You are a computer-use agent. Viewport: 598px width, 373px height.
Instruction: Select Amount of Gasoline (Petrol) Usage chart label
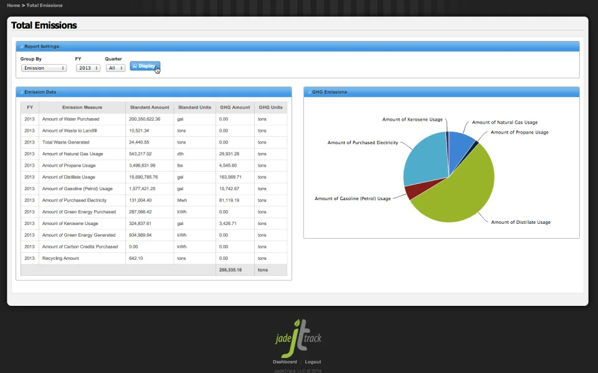coord(353,199)
